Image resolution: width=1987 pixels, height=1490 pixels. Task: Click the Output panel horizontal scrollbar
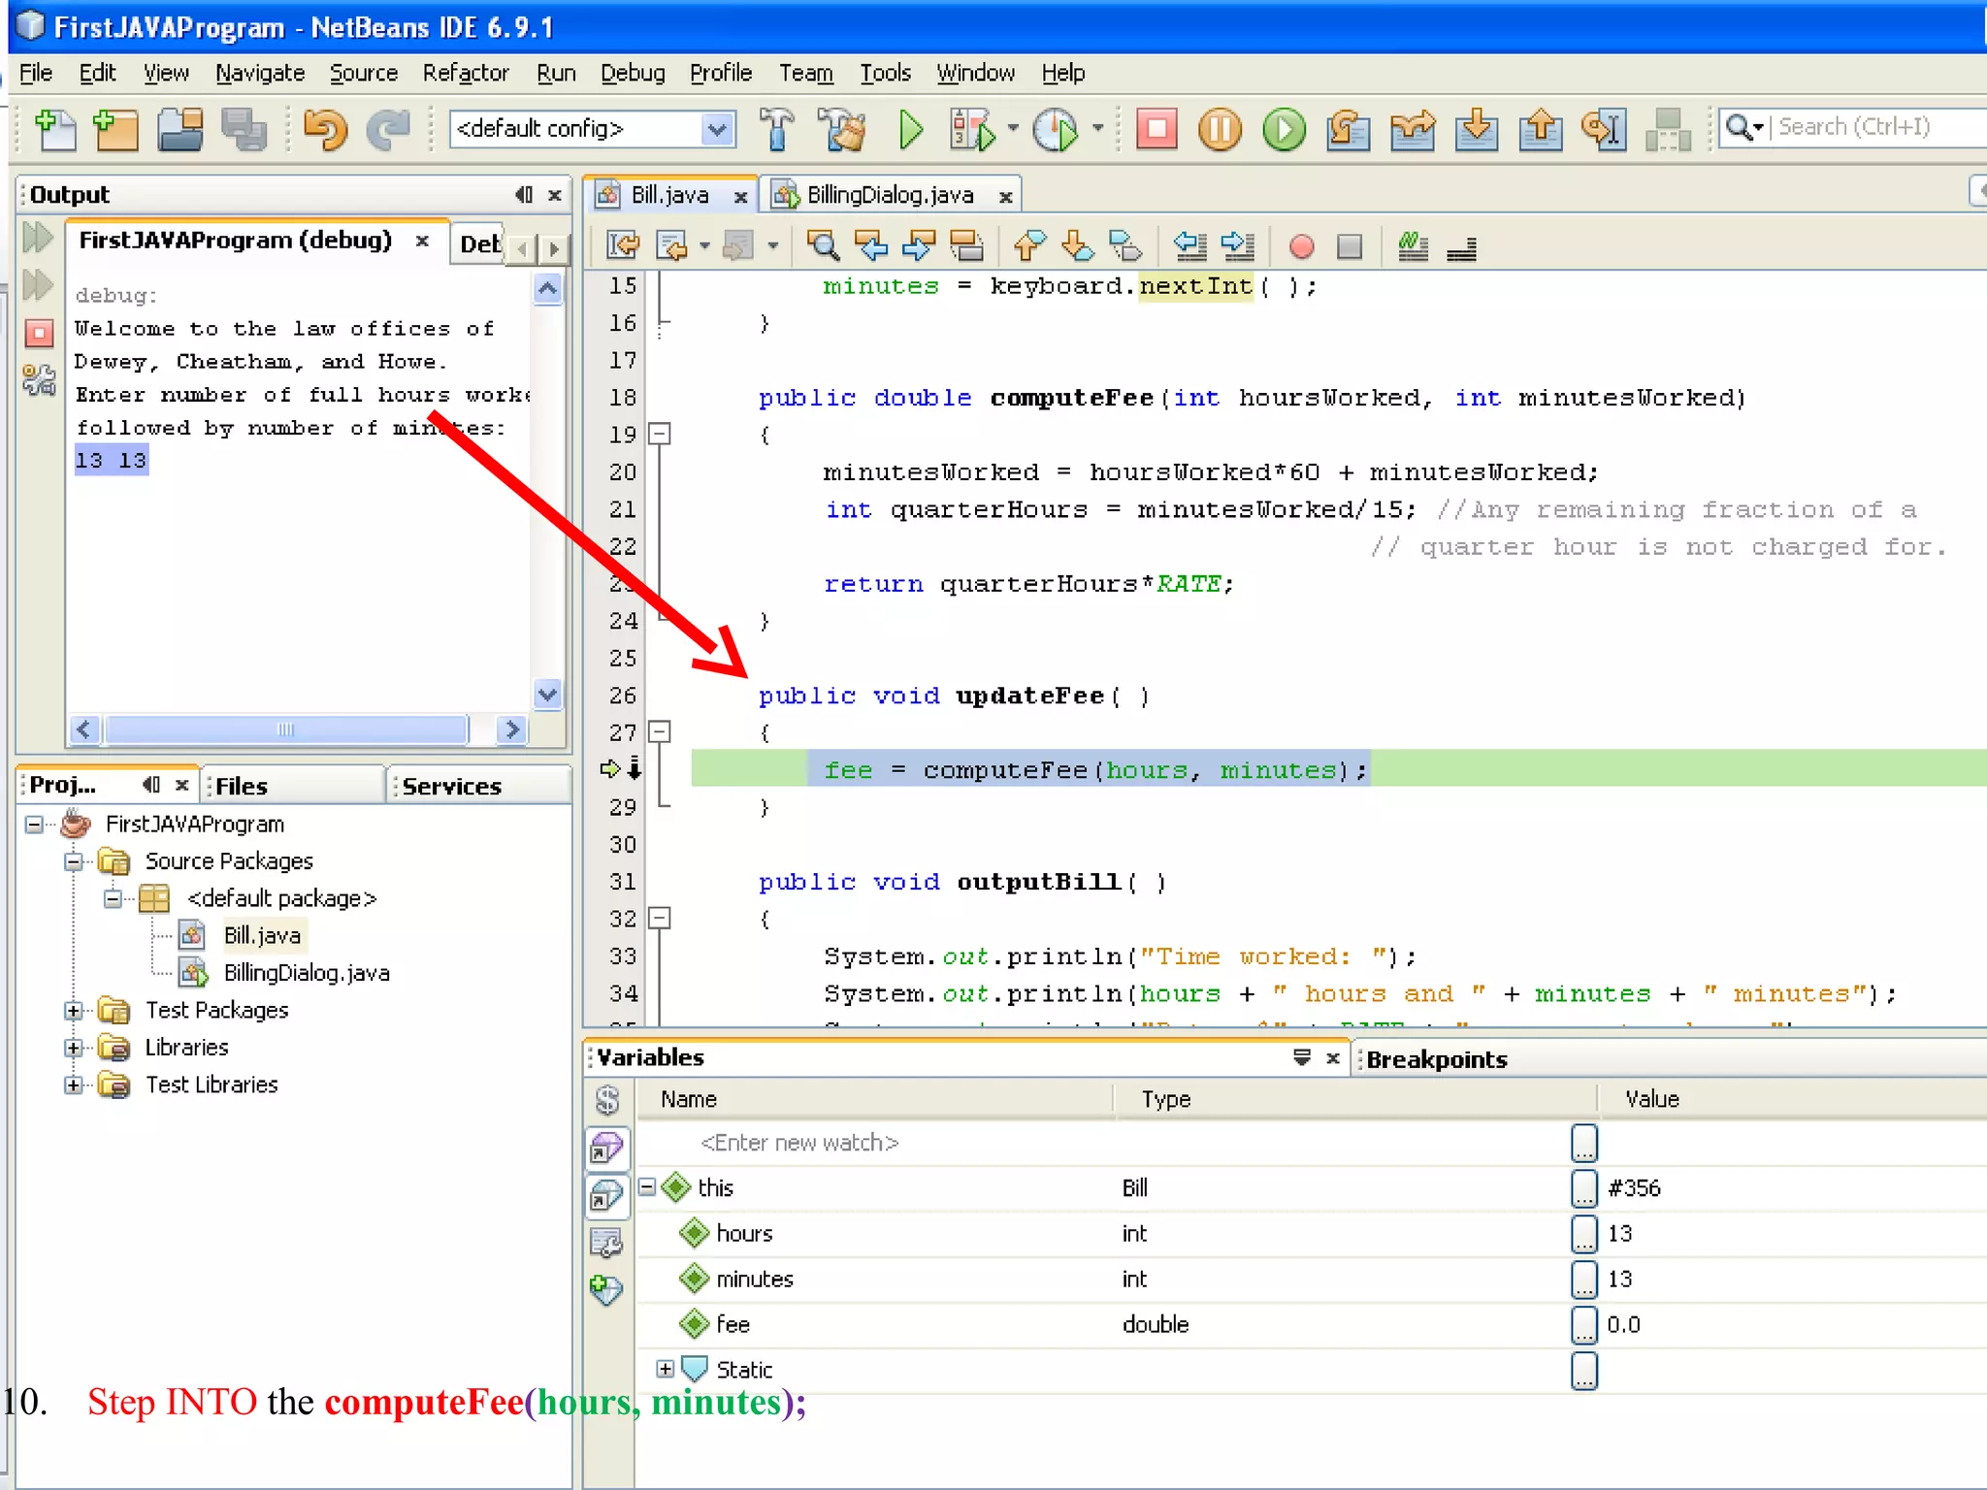click(x=285, y=729)
